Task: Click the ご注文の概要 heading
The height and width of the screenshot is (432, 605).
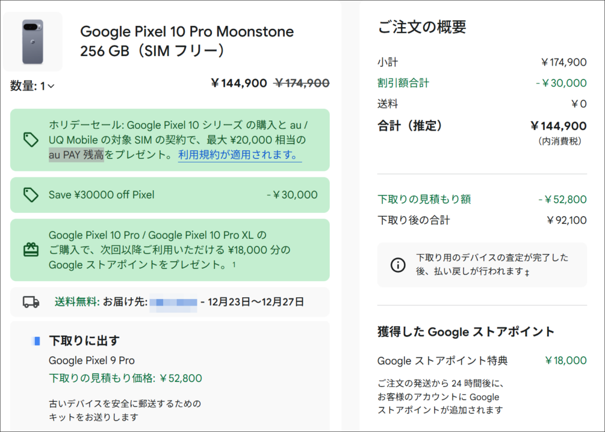Action: tap(422, 27)
